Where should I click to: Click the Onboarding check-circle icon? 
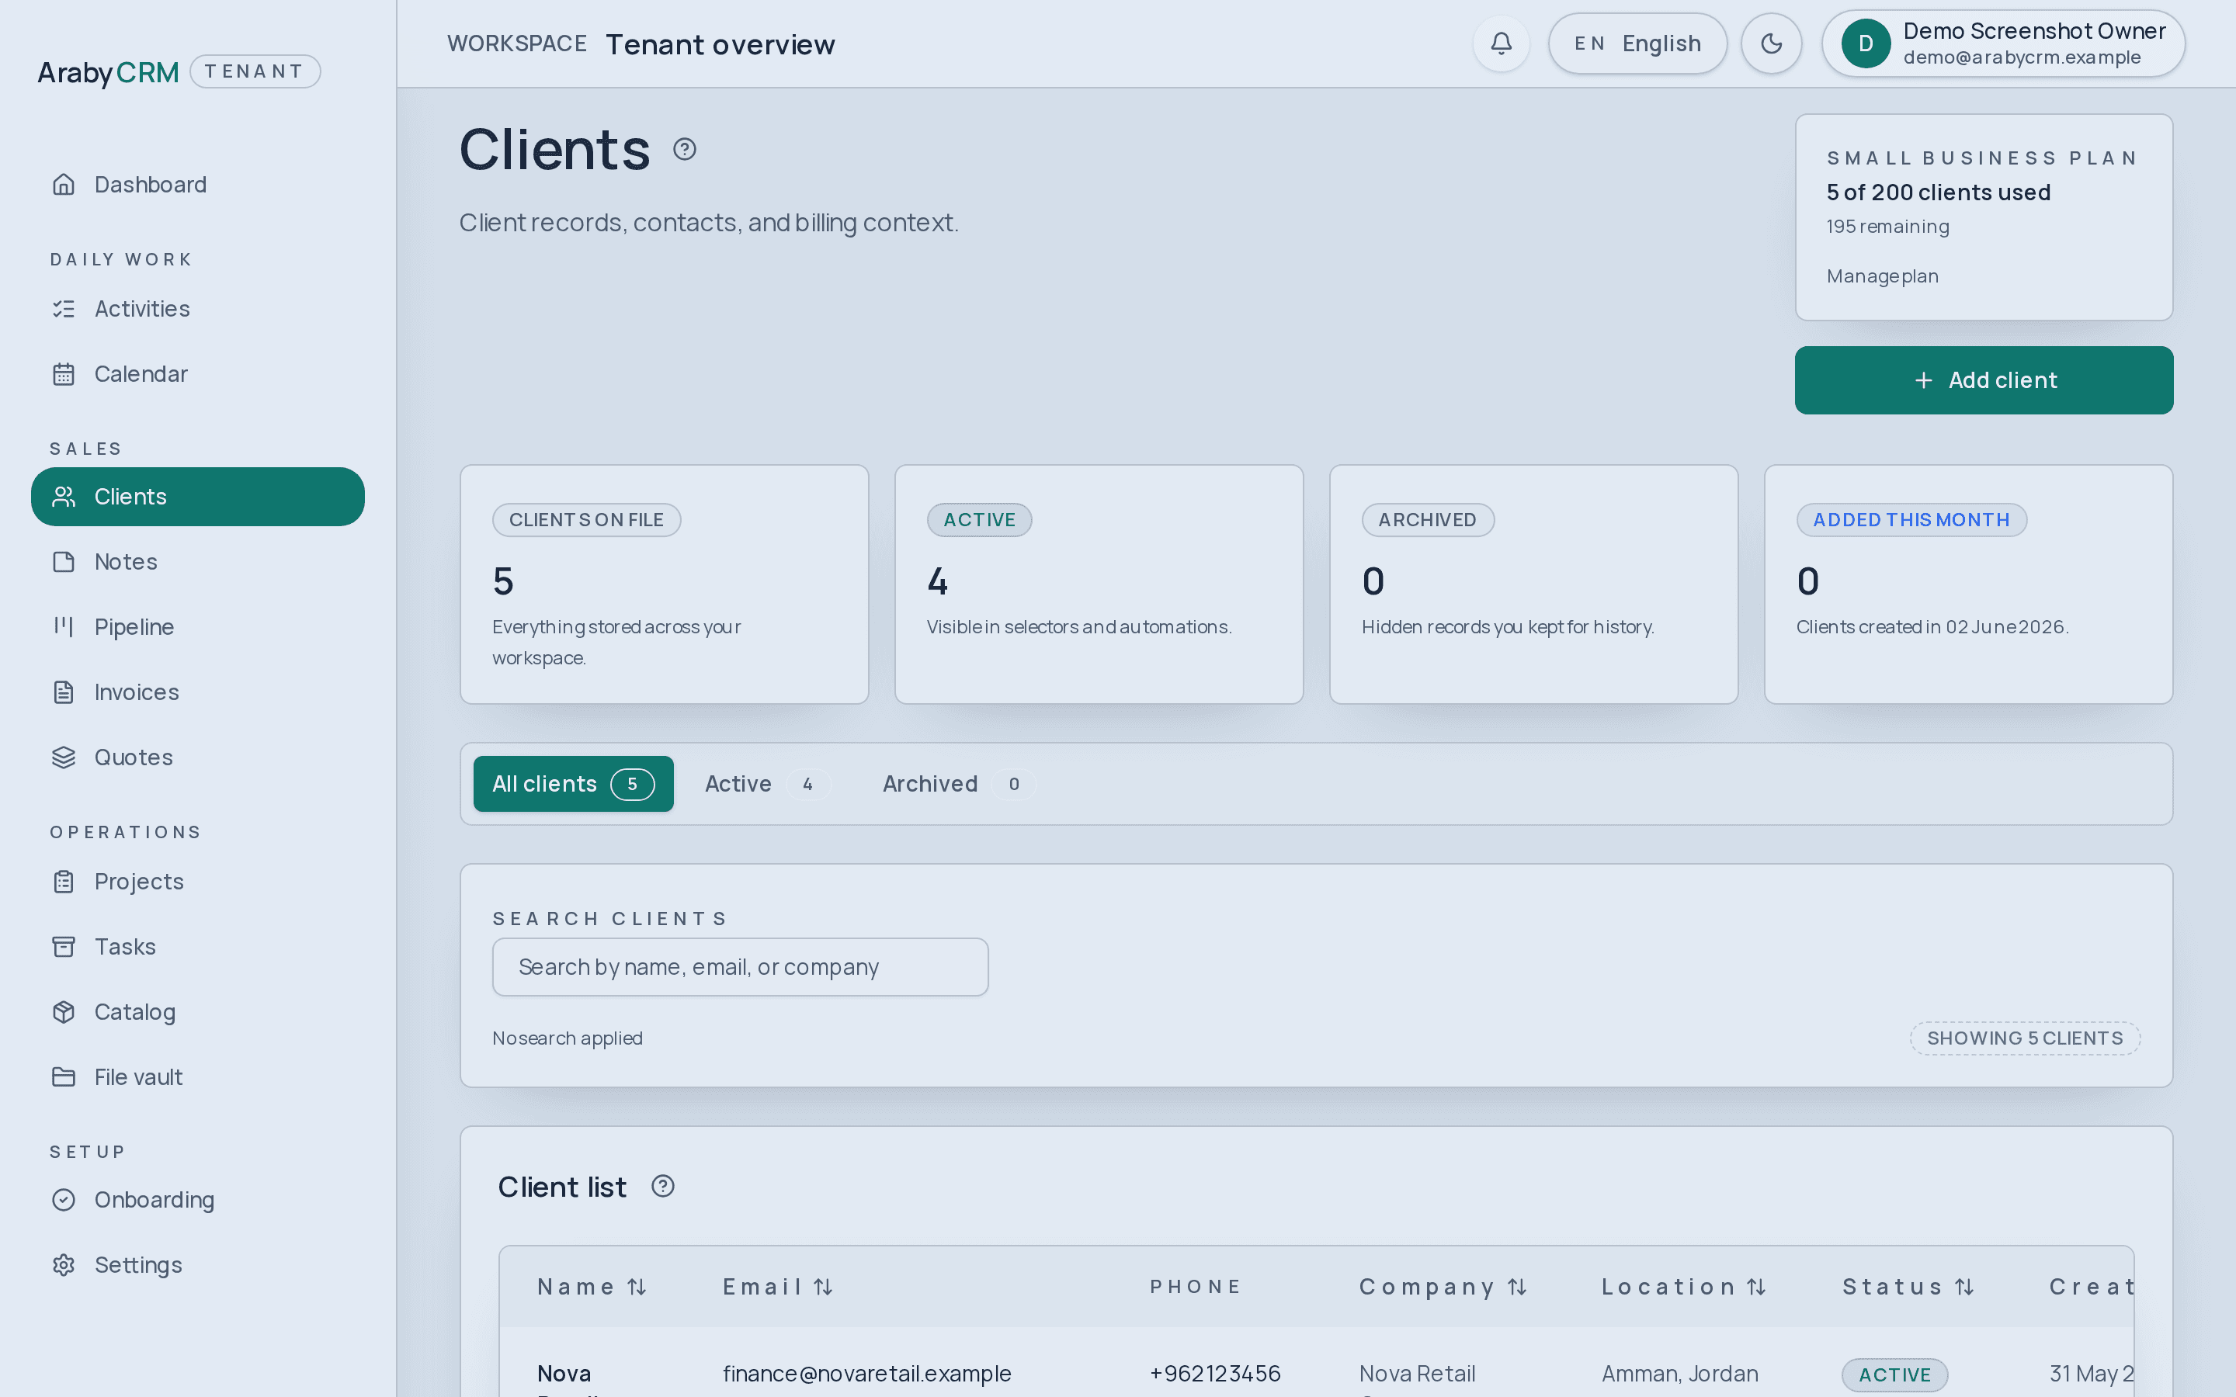coord(64,1199)
